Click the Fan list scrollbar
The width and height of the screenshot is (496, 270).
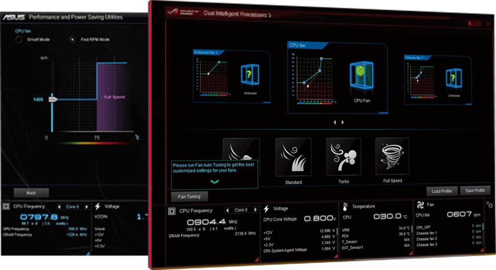coord(483,227)
